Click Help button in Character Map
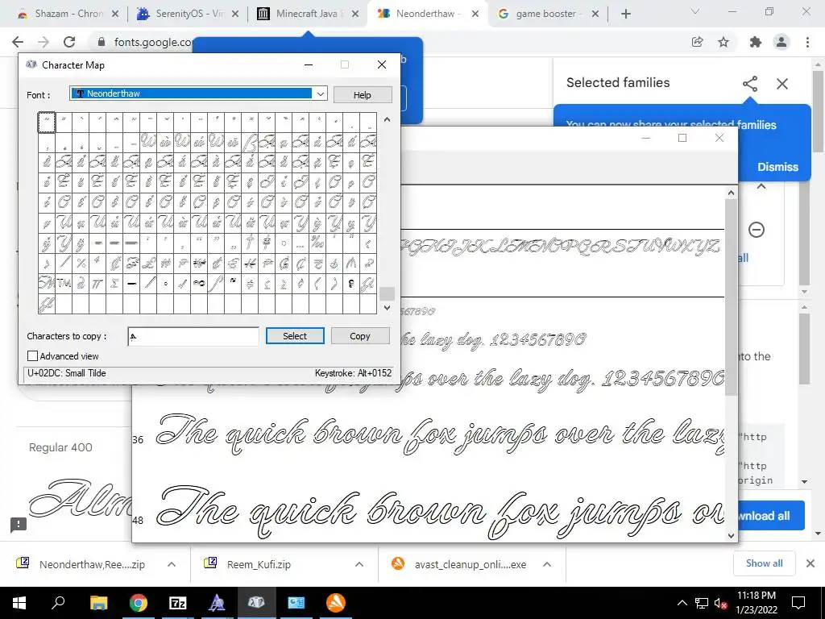The width and height of the screenshot is (825, 619). click(x=362, y=95)
